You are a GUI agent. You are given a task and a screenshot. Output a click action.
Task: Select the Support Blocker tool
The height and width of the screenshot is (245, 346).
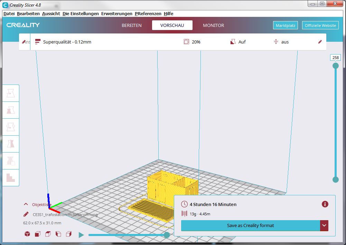coord(11,178)
